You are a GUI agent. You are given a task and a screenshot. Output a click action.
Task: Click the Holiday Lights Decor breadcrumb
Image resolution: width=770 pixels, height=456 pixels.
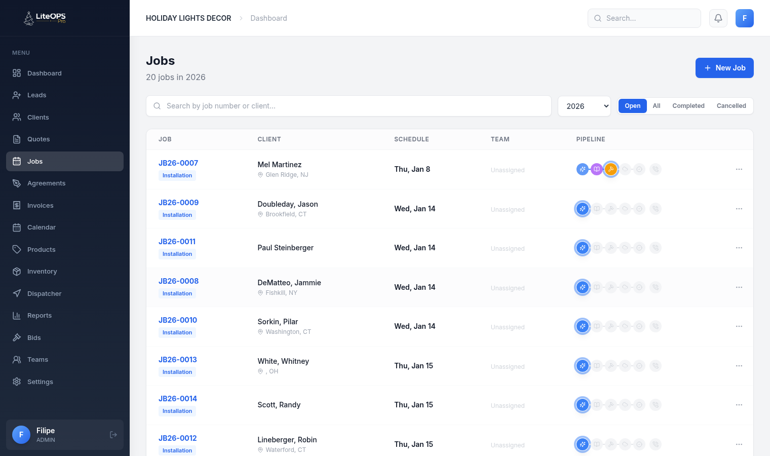(x=188, y=18)
